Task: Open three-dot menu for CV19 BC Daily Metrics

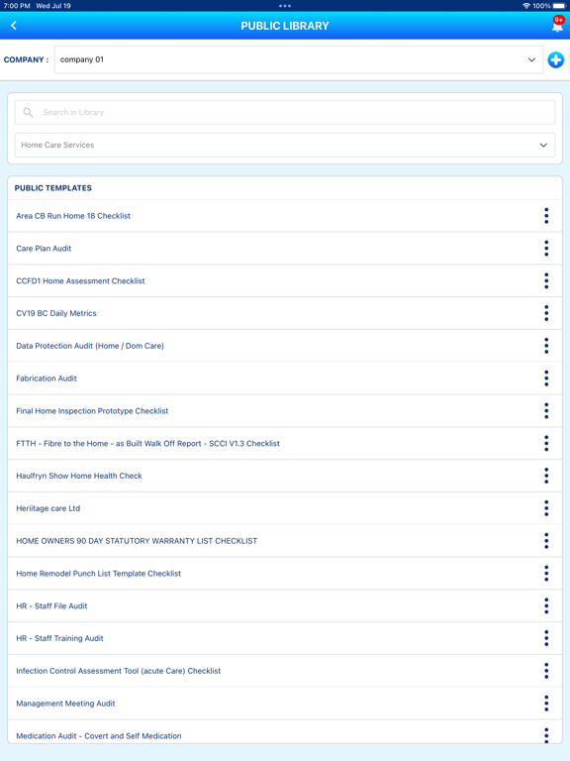Action: coord(546,313)
